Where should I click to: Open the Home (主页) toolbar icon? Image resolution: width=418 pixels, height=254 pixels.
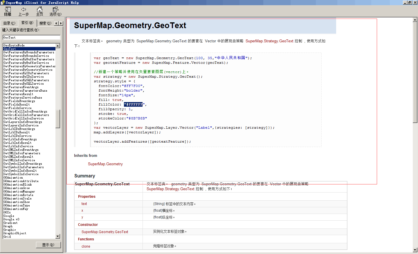tap(39, 11)
